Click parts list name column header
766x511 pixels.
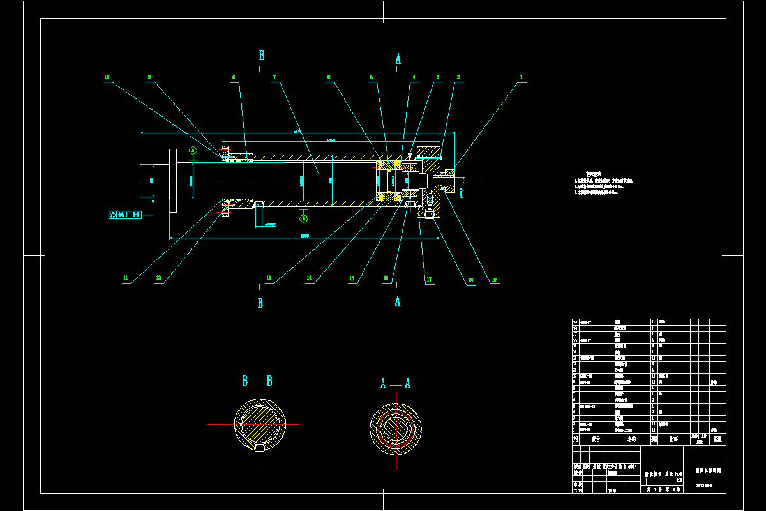tap(631, 439)
